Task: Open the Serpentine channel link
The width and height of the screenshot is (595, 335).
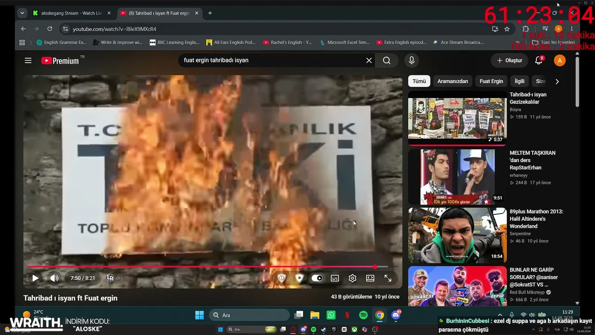Action: pos(520,234)
